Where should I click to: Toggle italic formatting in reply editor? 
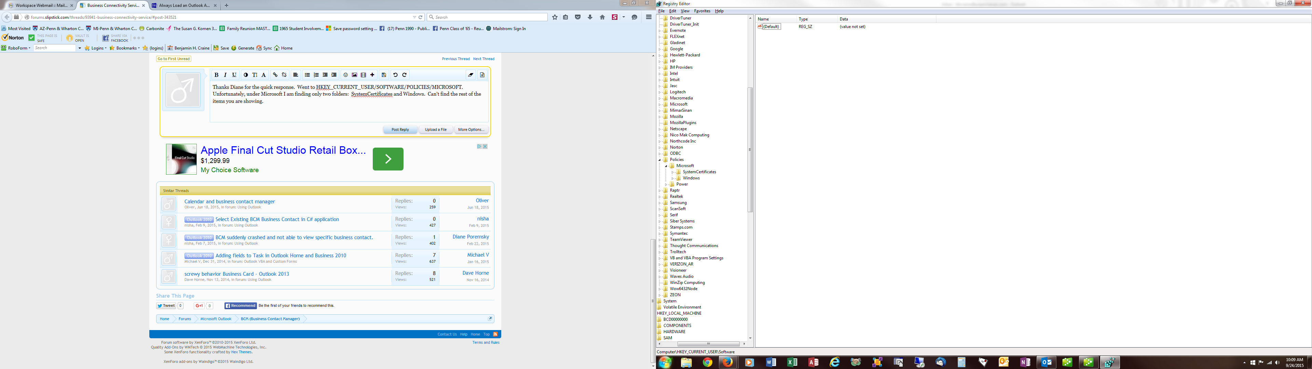pos(225,75)
